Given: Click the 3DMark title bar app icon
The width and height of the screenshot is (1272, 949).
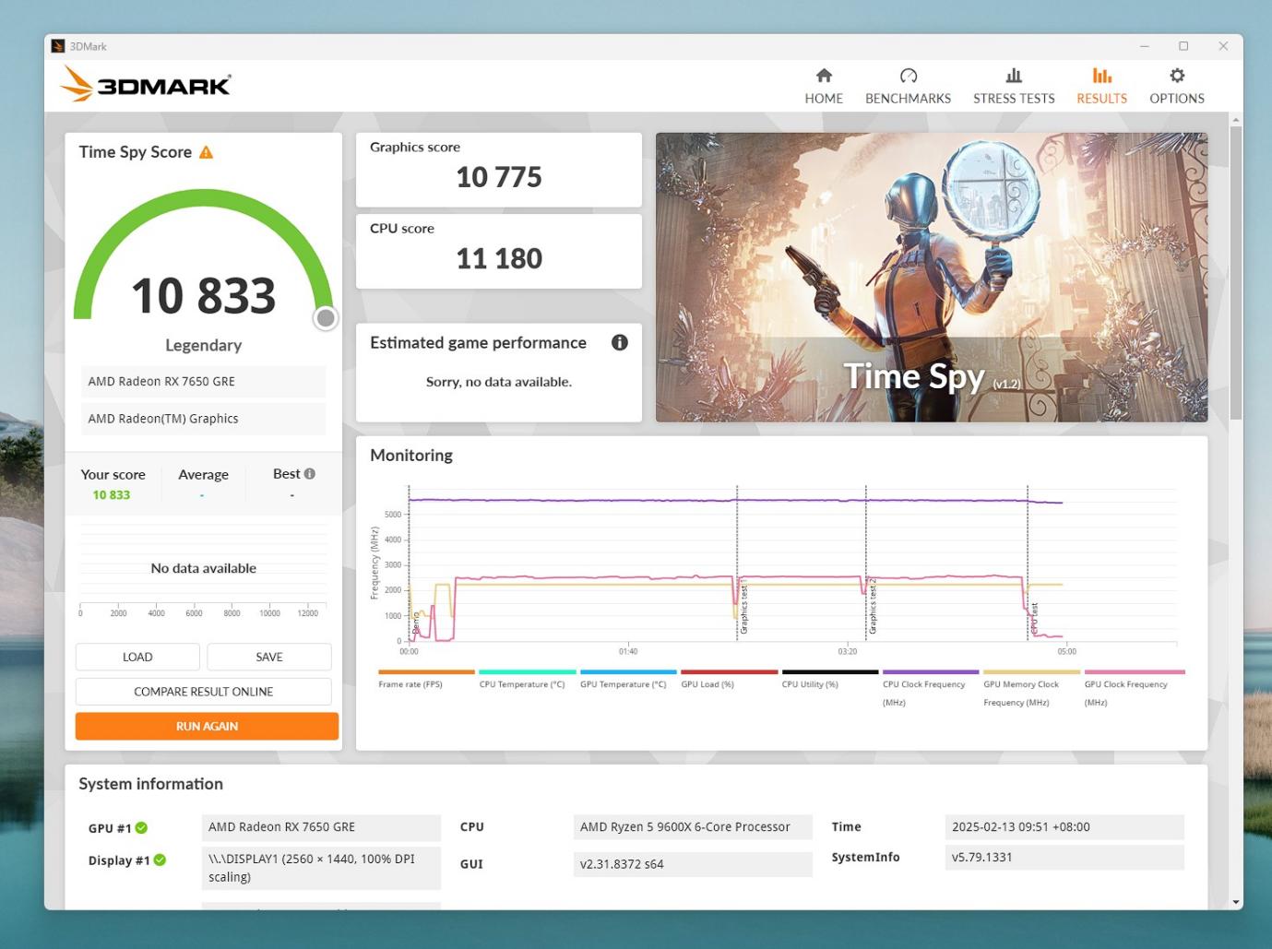Looking at the screenshot, I should 58,46.
